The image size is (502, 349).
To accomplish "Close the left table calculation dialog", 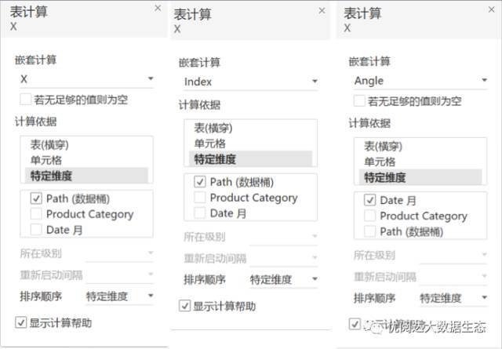I will tap(158, 9).
